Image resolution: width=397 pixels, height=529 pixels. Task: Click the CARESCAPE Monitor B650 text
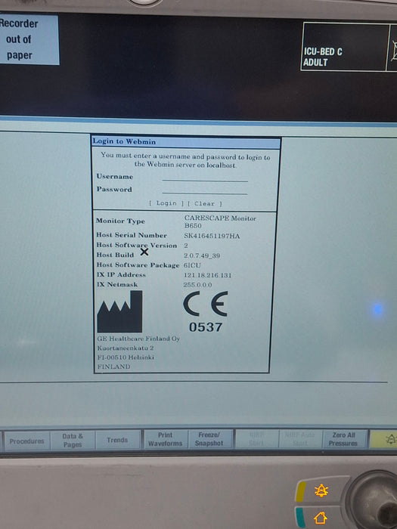tap(220, 222)
